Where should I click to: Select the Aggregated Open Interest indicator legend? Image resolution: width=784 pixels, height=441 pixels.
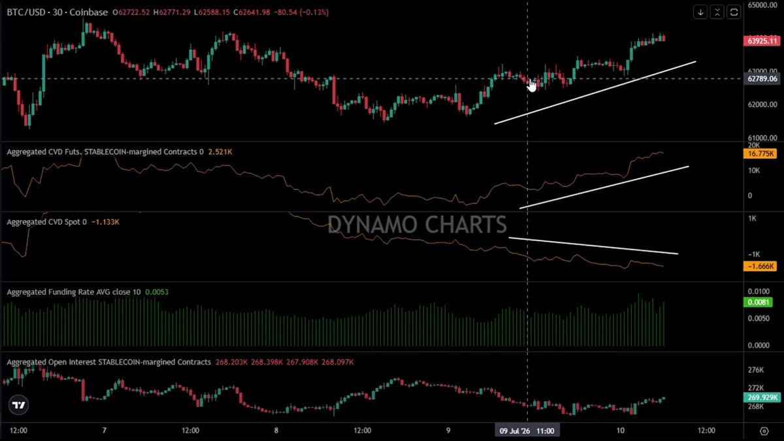pyautogui.click(x=109, y=362)
